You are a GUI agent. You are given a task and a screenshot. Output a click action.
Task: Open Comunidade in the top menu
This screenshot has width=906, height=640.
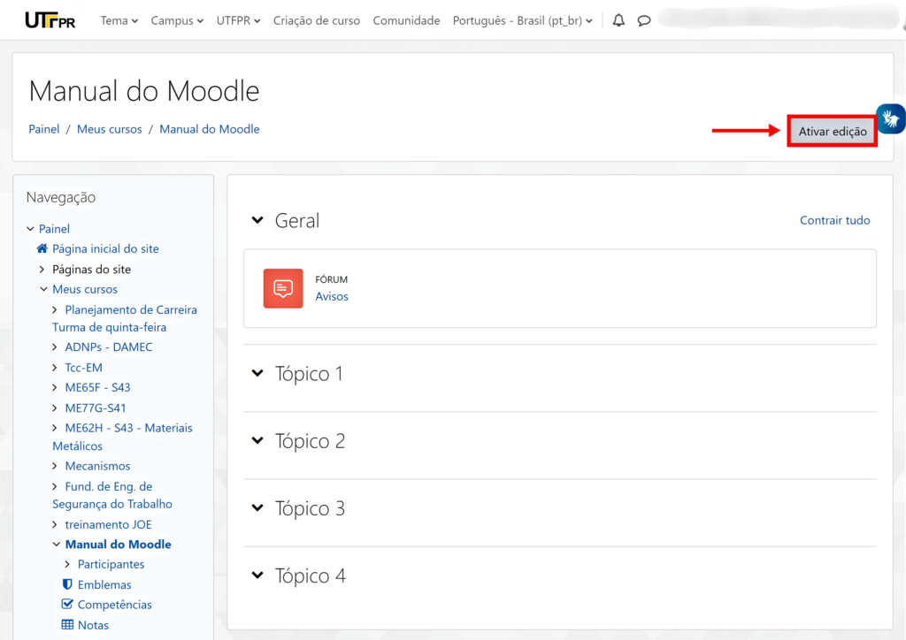(406, 21)
